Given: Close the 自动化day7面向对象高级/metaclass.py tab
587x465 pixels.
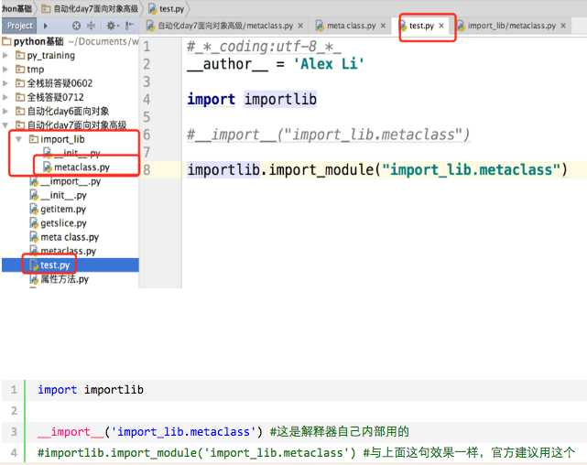Looking at the screenshot, I should point(300,26).
